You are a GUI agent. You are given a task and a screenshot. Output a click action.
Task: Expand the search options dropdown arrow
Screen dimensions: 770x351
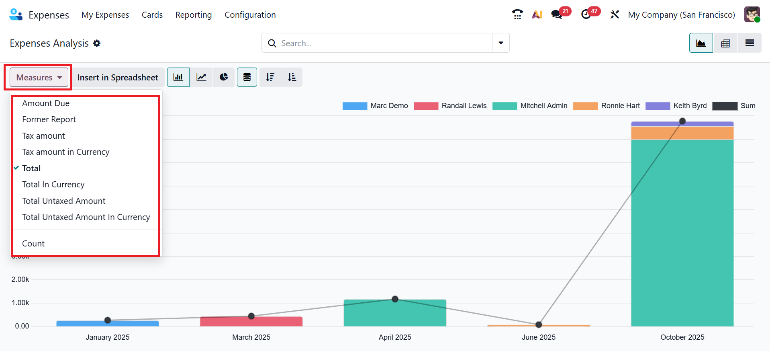coord(500,43)
